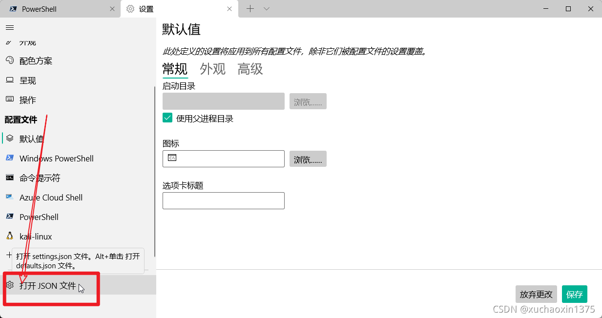Select the 操作 keyboard icon

pyautogui.click(x=10, y=99)
